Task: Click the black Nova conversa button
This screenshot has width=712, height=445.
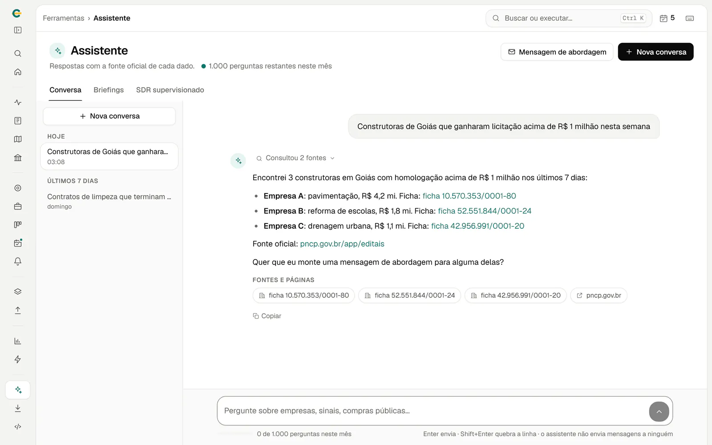Action: 655,52
